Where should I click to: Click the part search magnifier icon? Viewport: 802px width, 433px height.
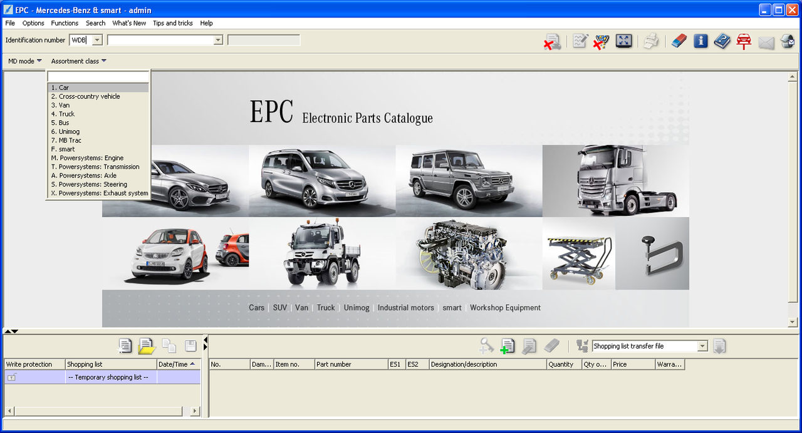tap(487, 345)
